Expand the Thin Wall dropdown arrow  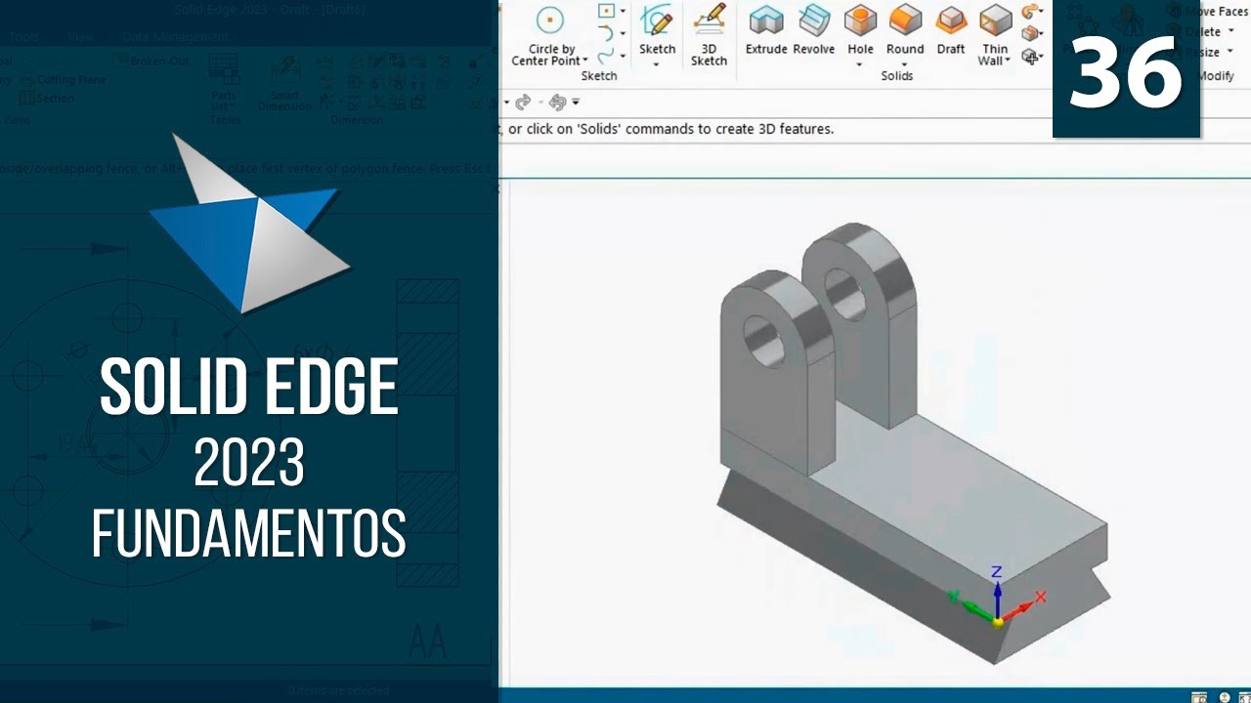click(x=1009, y=62)
